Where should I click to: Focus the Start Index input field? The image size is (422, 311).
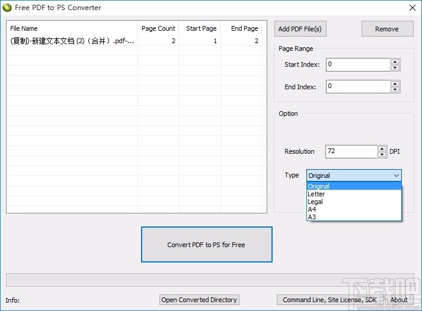pyautogui.click(x=358, y=64)
